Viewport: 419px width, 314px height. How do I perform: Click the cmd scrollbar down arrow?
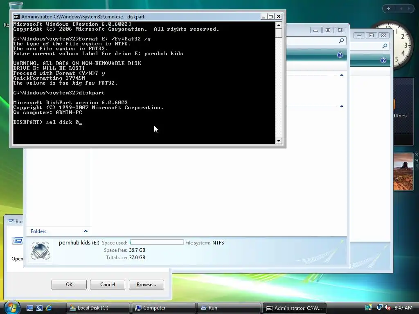279,141
